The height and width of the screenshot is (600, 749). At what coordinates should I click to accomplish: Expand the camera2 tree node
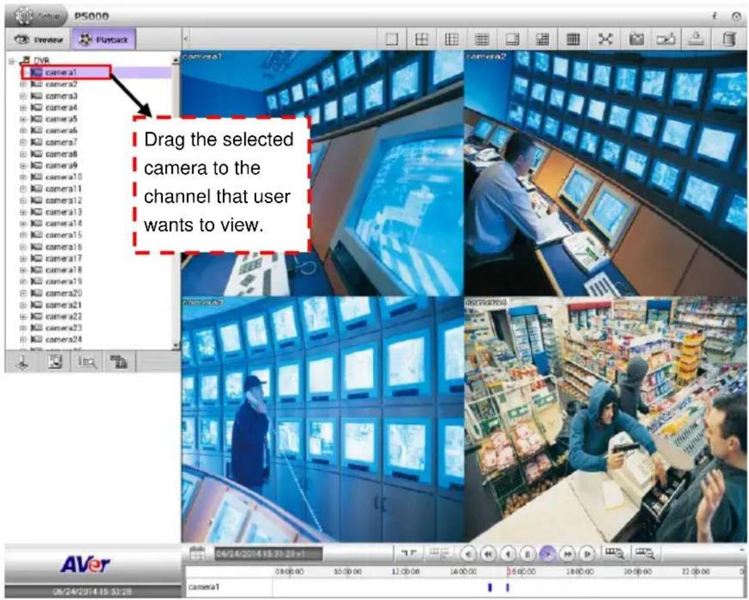click(x=23, y=84)
